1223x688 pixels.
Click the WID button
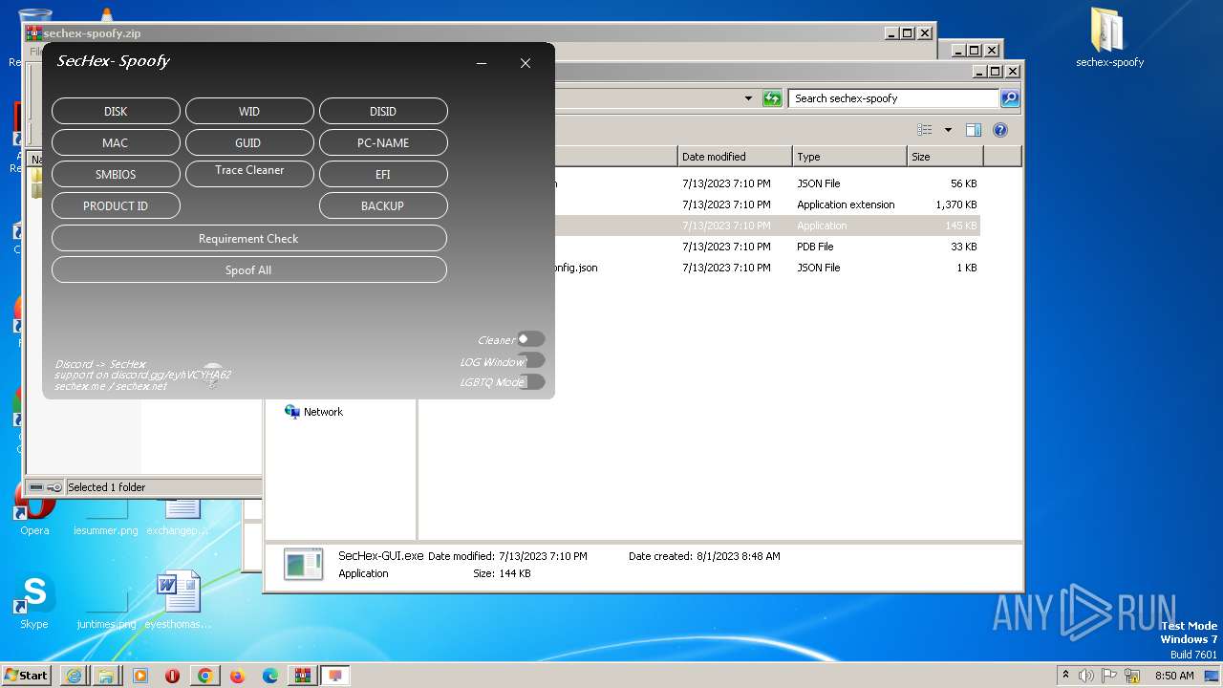(x=249, y=111)
